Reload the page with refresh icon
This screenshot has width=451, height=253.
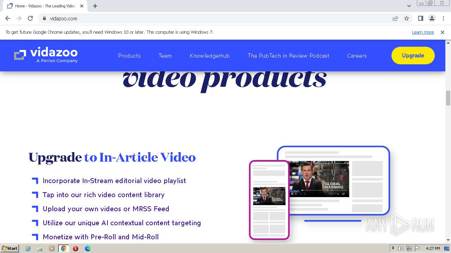coord(30,18)
